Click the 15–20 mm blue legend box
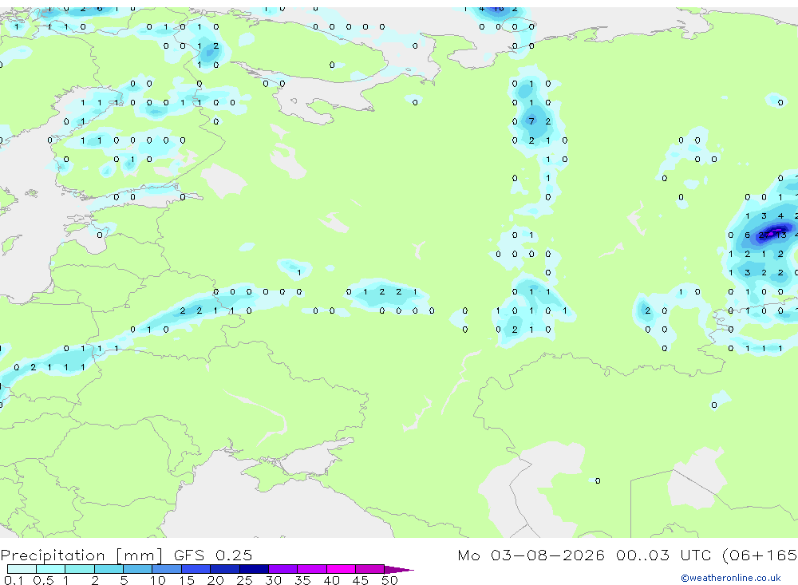This screenshot has height=585, width=798. point(196,569)
